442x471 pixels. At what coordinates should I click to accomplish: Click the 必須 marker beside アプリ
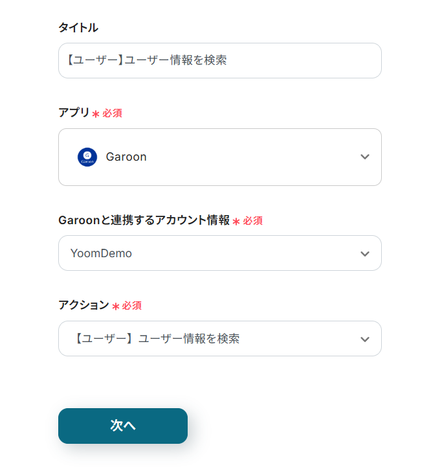[112, 113]
